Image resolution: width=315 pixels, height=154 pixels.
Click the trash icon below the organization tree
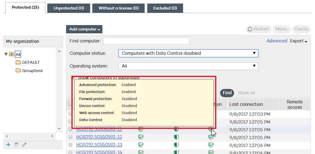point(16,145)
